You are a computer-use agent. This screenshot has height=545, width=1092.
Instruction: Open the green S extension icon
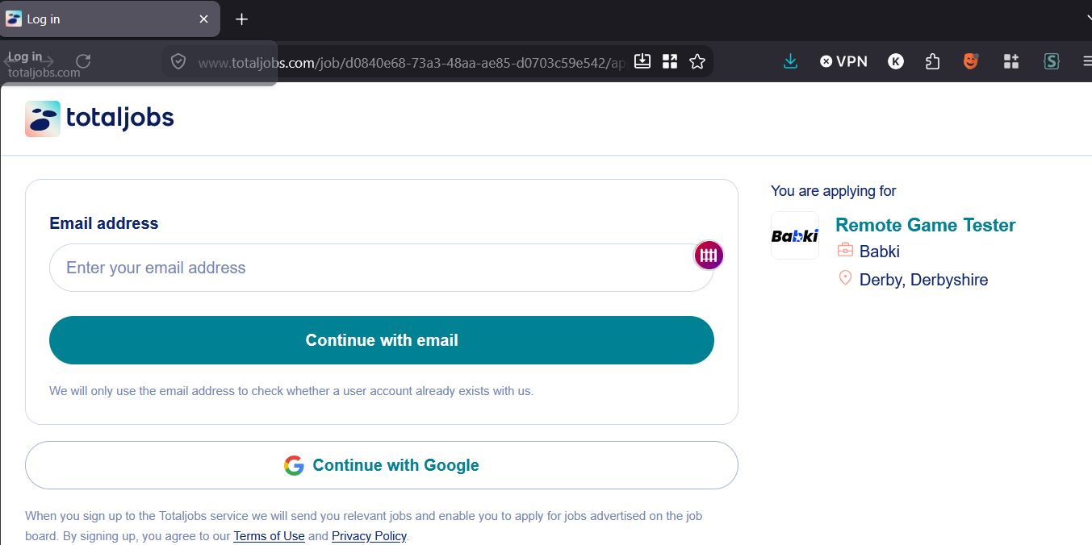1051,61
